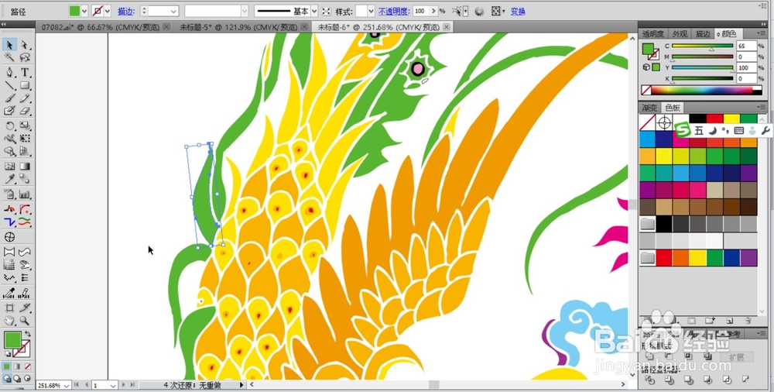Create new color group in swatches panel
The height and width of the screenshot is (392, 774).
tap(710, 321)
